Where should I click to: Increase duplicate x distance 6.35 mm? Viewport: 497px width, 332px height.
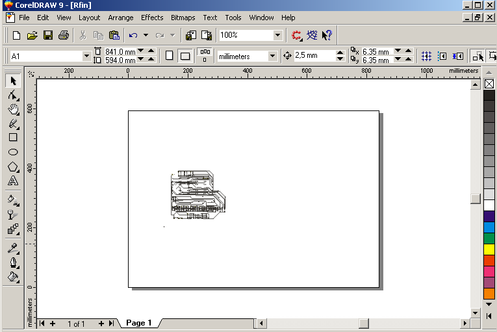coord(409,51)
